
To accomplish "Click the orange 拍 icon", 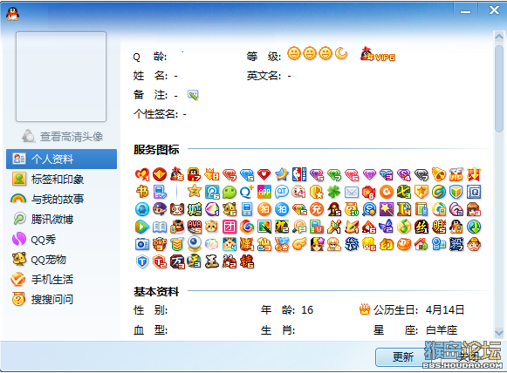I will point(264,209).
